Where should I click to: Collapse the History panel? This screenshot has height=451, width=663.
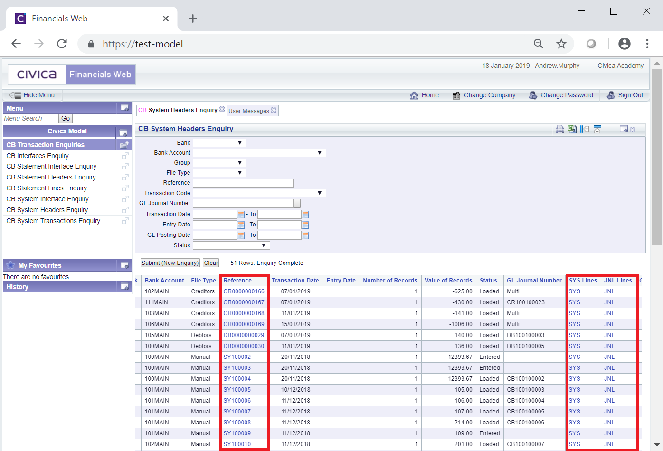[124, 287]
